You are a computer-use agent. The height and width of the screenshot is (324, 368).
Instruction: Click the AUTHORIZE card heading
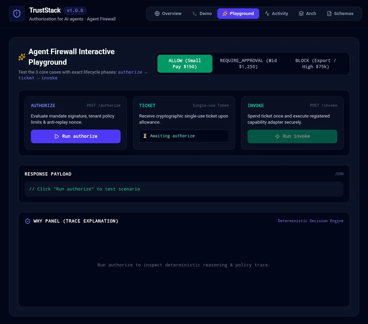point(43,106)
